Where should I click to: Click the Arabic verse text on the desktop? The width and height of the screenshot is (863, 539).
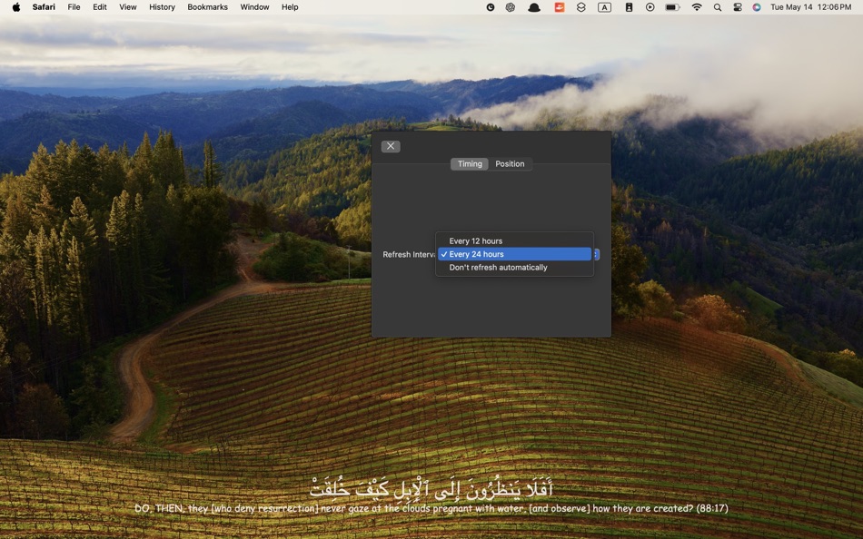431,488
